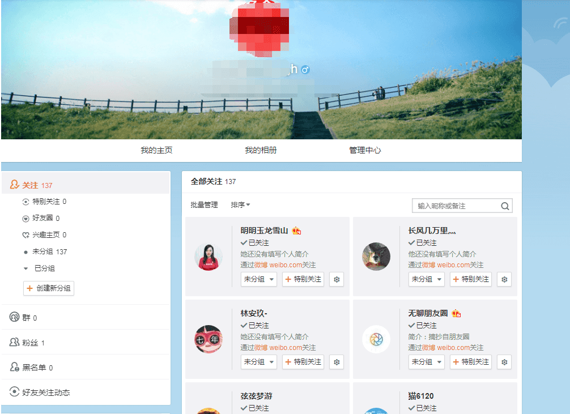Toggle 已关注 status for 无聊朋友圈
Viewport: 570px width, 414px height.
[423, 326]
